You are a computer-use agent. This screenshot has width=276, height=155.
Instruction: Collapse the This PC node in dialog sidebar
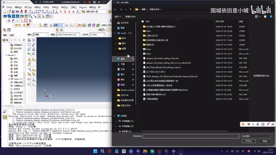(115, 116)
